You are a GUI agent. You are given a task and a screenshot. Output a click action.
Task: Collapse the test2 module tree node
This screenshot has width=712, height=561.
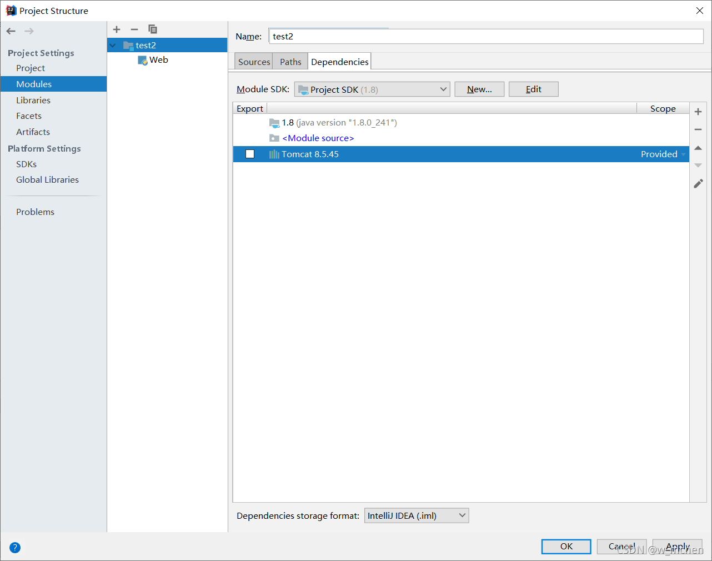113,46
